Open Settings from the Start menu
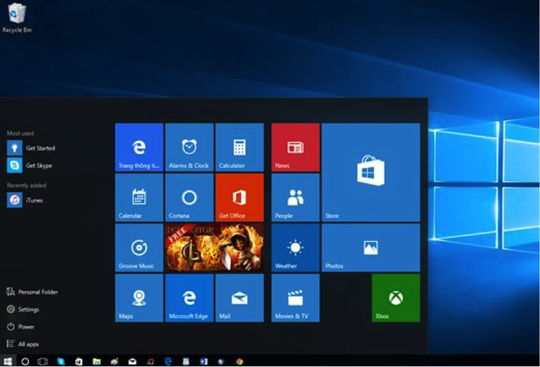 [22, 309]
